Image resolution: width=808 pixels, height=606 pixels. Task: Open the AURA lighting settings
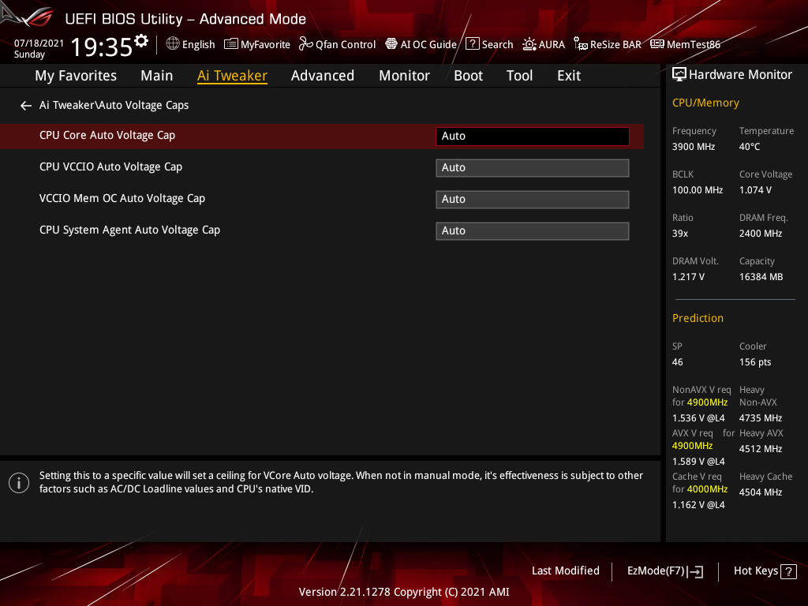pos(544,44)
